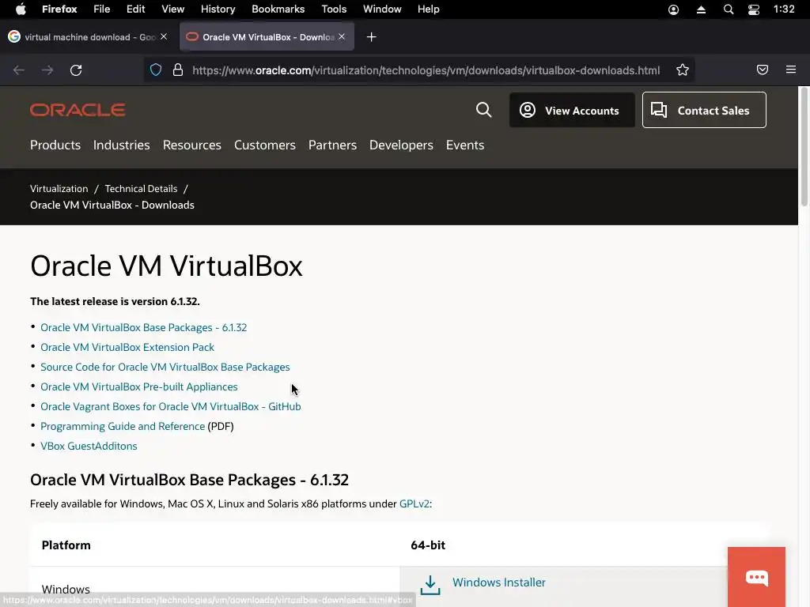Screen dimensions: 810x607
Task: Click the Apple menu icon
Action: (x=21, y=9)
